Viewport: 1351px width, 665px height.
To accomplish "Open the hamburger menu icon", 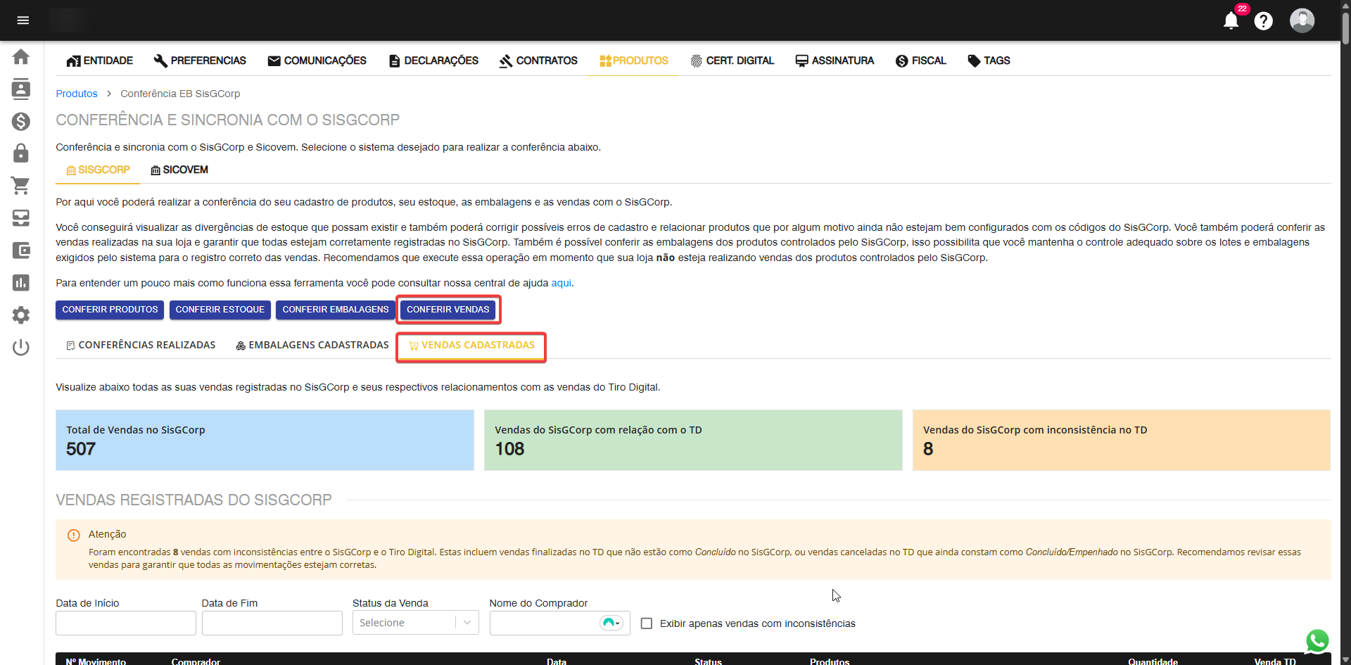I will (x=23, y=20).
